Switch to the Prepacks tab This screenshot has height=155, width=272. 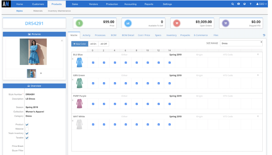[185, 35]
